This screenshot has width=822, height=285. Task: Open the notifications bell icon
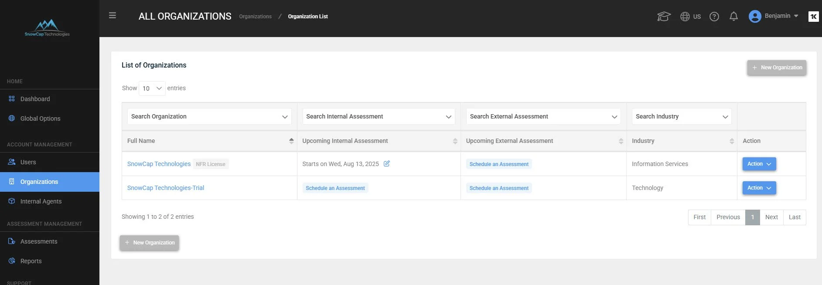[734, 17]
